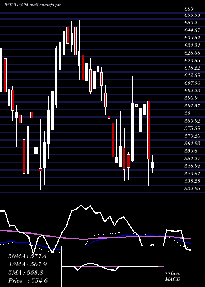
Task: Click the 655.53 price level label
Action: pos(192,16)
